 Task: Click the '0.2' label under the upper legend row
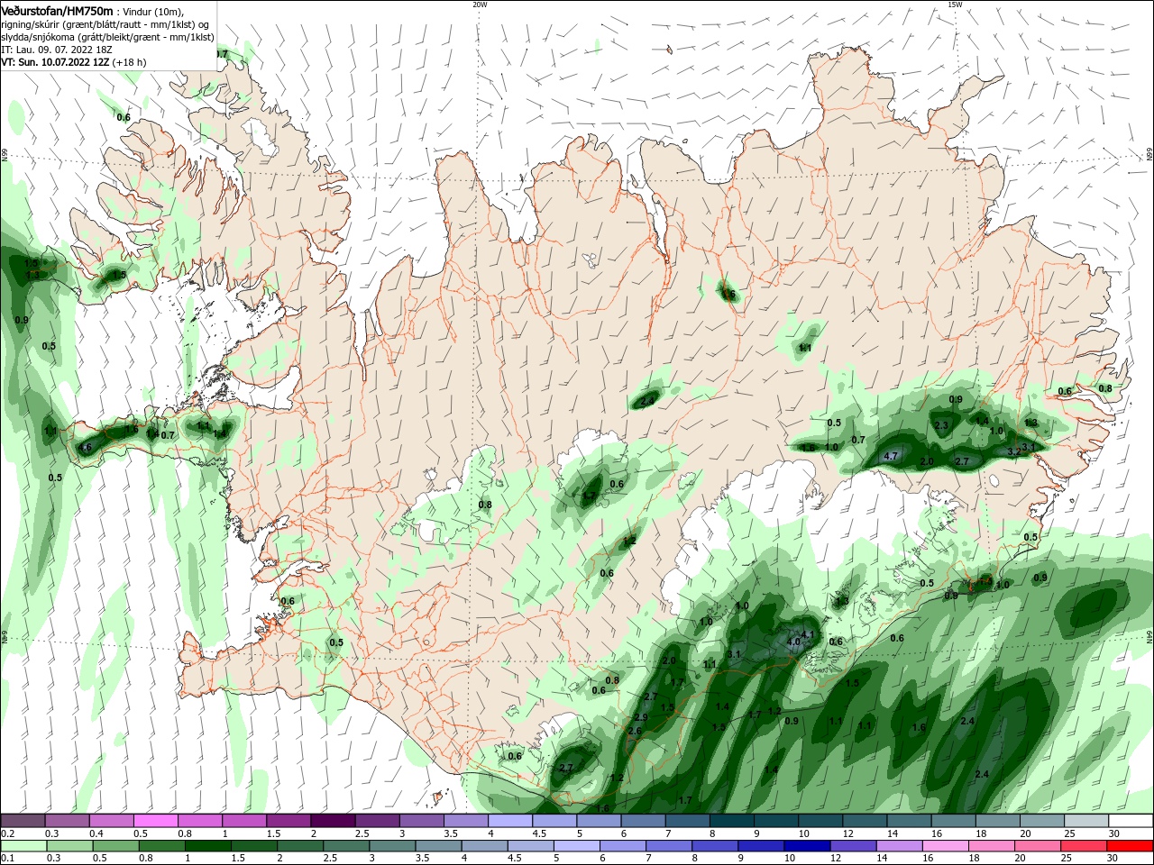(x=8, y=833)
